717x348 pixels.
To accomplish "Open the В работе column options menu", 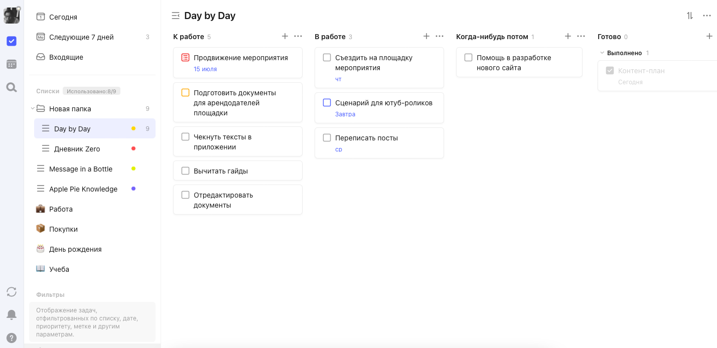I will click(x=440, y=36).
